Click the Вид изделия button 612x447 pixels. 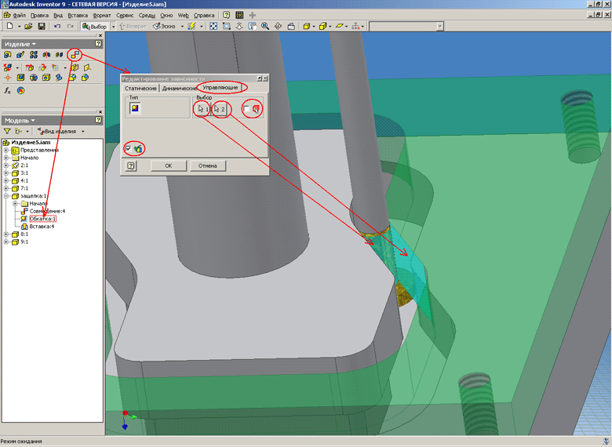[57, 132]
